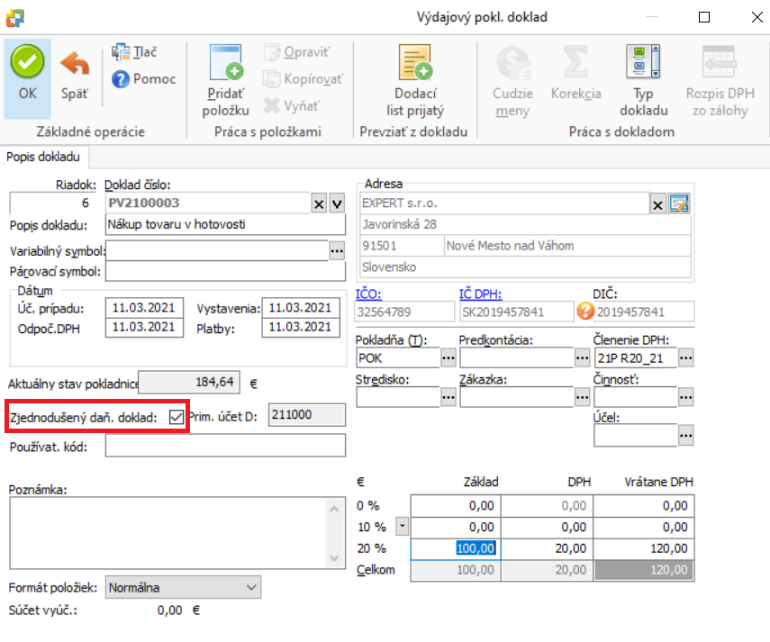Image resolution: width=770 pixels, height=642 pixels.
Task: Clear the document number with X button
Action: click(319, 203)
